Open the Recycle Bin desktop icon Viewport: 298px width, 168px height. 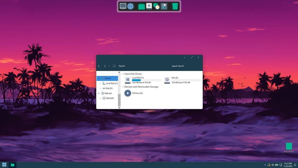tap(289, 147)
